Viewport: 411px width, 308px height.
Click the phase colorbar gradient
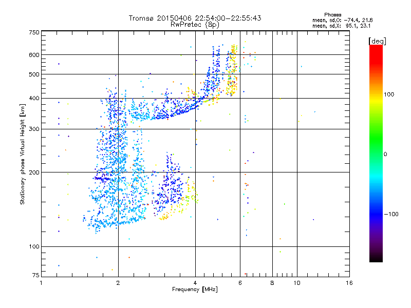(376, 153)
